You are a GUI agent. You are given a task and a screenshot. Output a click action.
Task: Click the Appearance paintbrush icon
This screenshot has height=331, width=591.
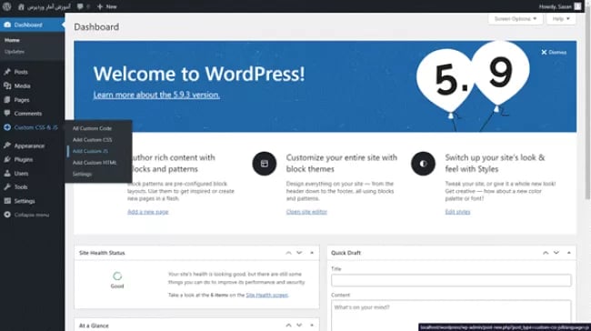click(7, 145)
